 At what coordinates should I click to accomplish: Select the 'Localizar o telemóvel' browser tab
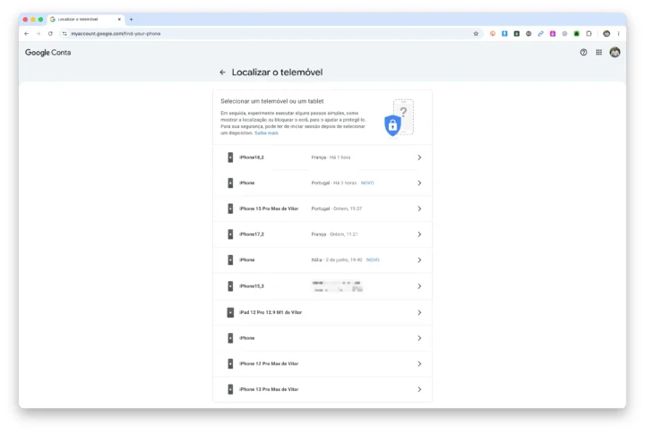86,20
